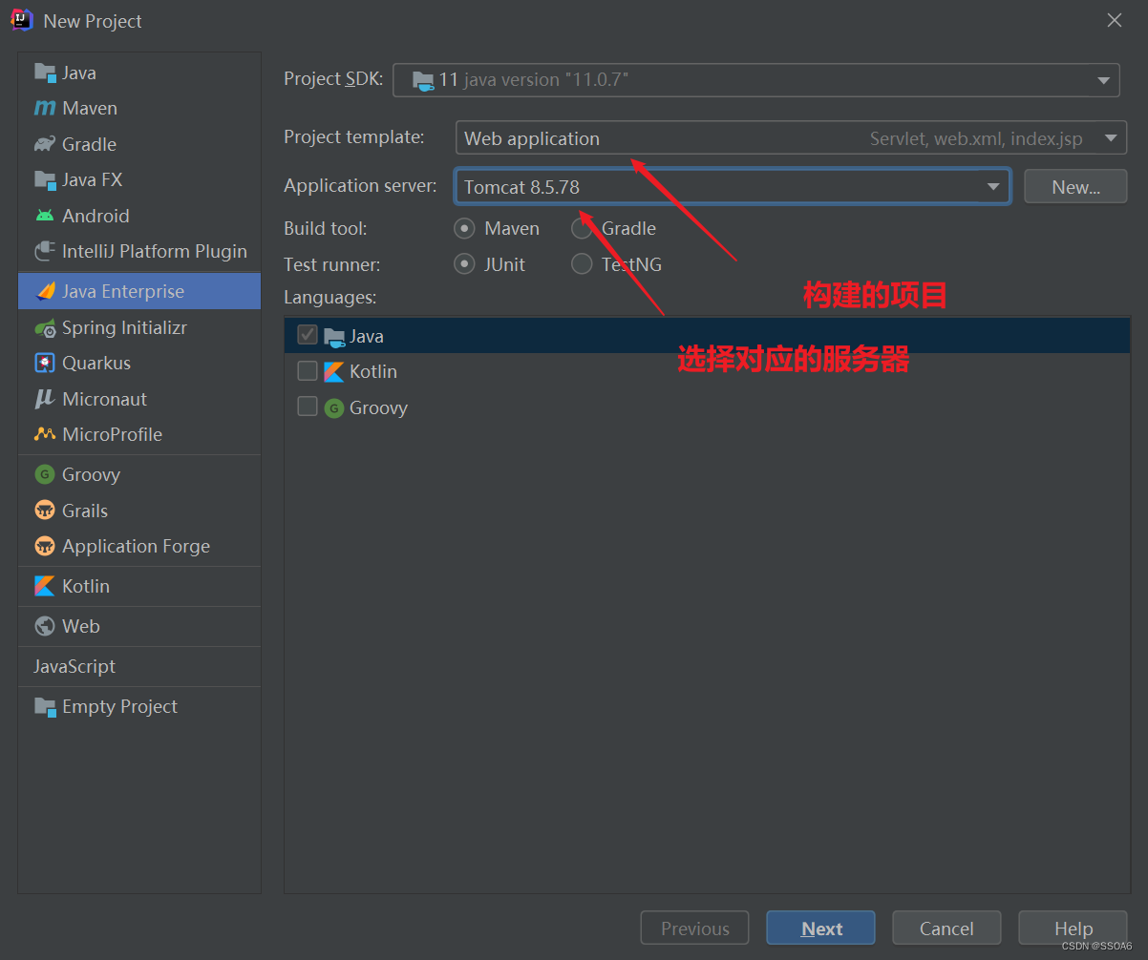Click the Groovy icon in sidebar

[x=45, y=474]
